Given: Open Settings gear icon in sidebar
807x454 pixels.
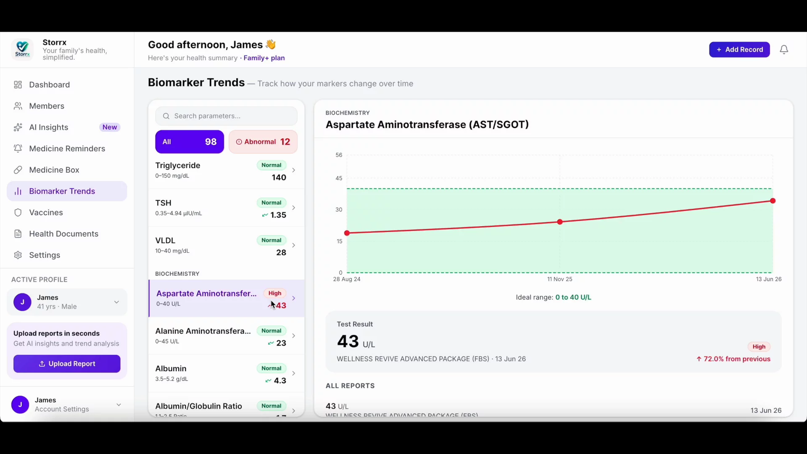Looking at the screenshot, I should [18, 256].
